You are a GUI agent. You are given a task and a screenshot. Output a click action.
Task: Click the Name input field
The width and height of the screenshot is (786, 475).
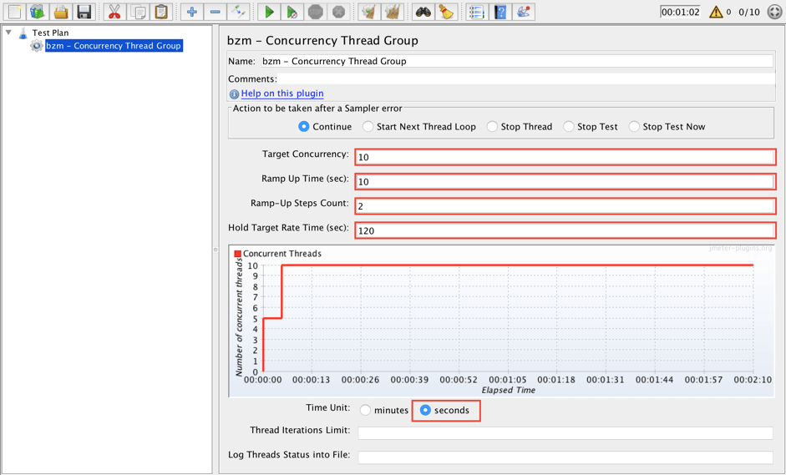pos(517,61)
